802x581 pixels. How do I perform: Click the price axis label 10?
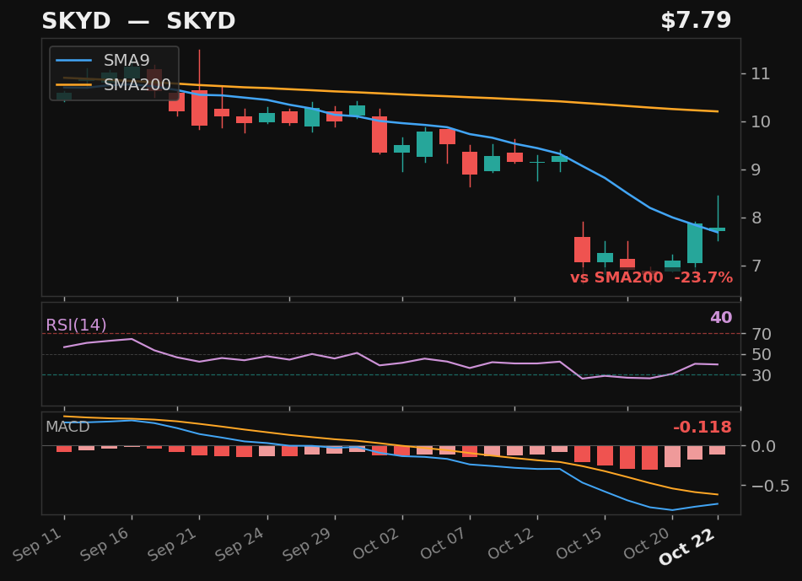[760, 121]
